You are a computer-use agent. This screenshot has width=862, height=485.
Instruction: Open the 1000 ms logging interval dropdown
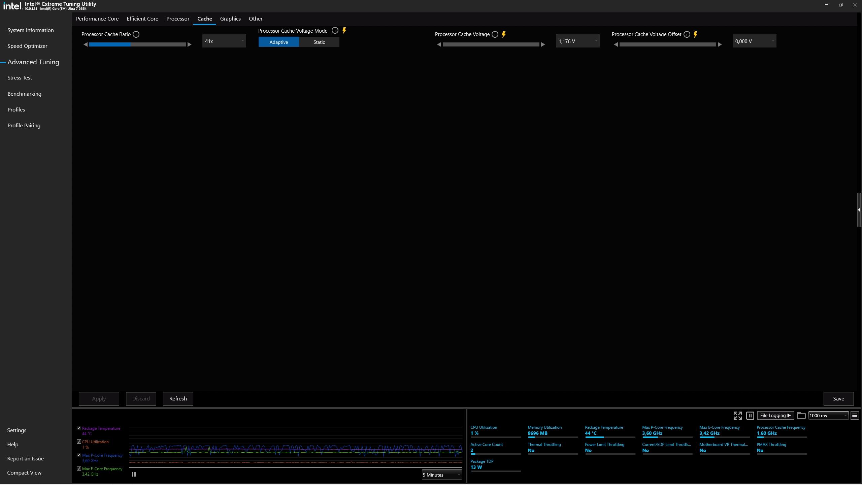(828, 416)
